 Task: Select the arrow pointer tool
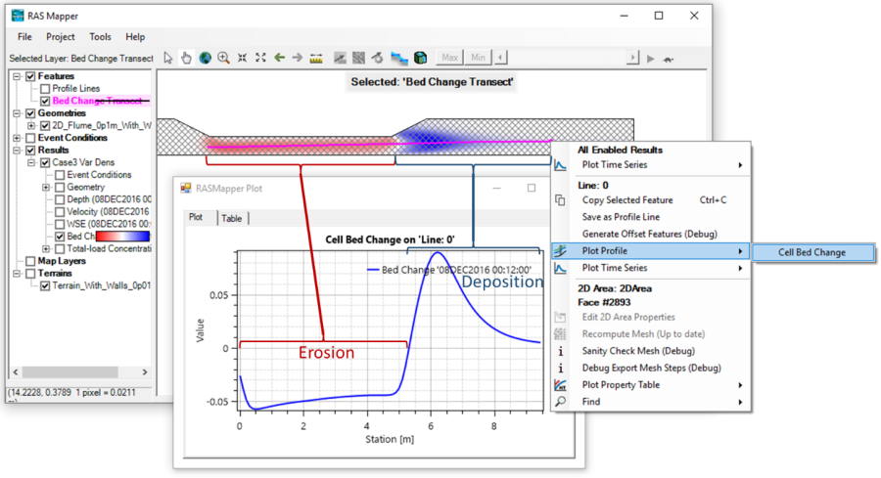tap(168, 58)
